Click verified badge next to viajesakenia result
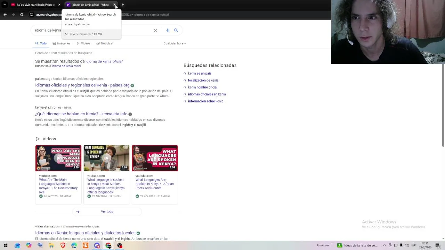 138,233
